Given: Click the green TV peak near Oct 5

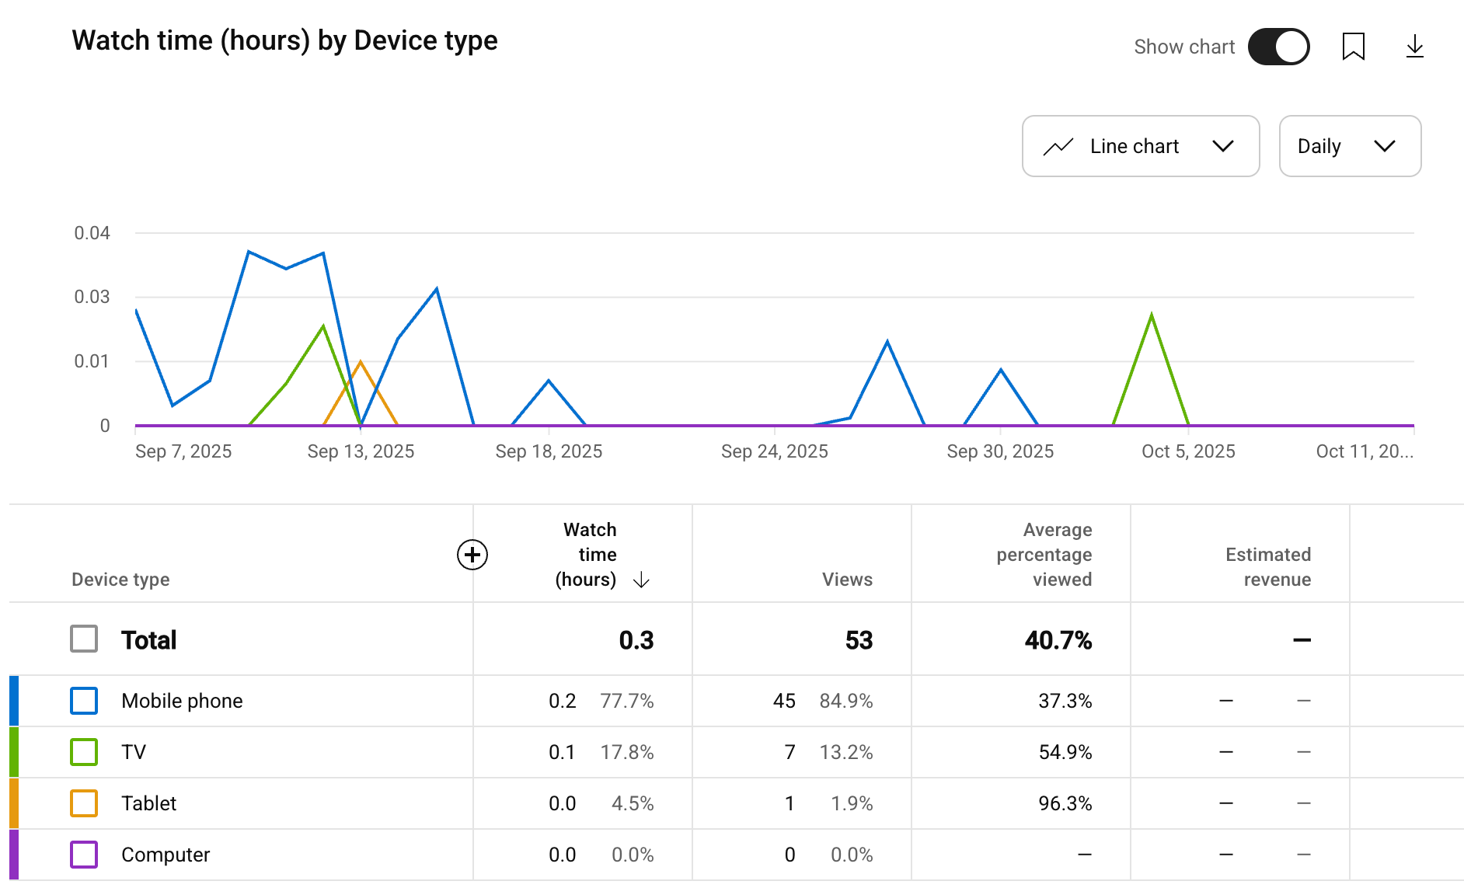Looking at the screenshot, I should click(x=1151, y=316).
